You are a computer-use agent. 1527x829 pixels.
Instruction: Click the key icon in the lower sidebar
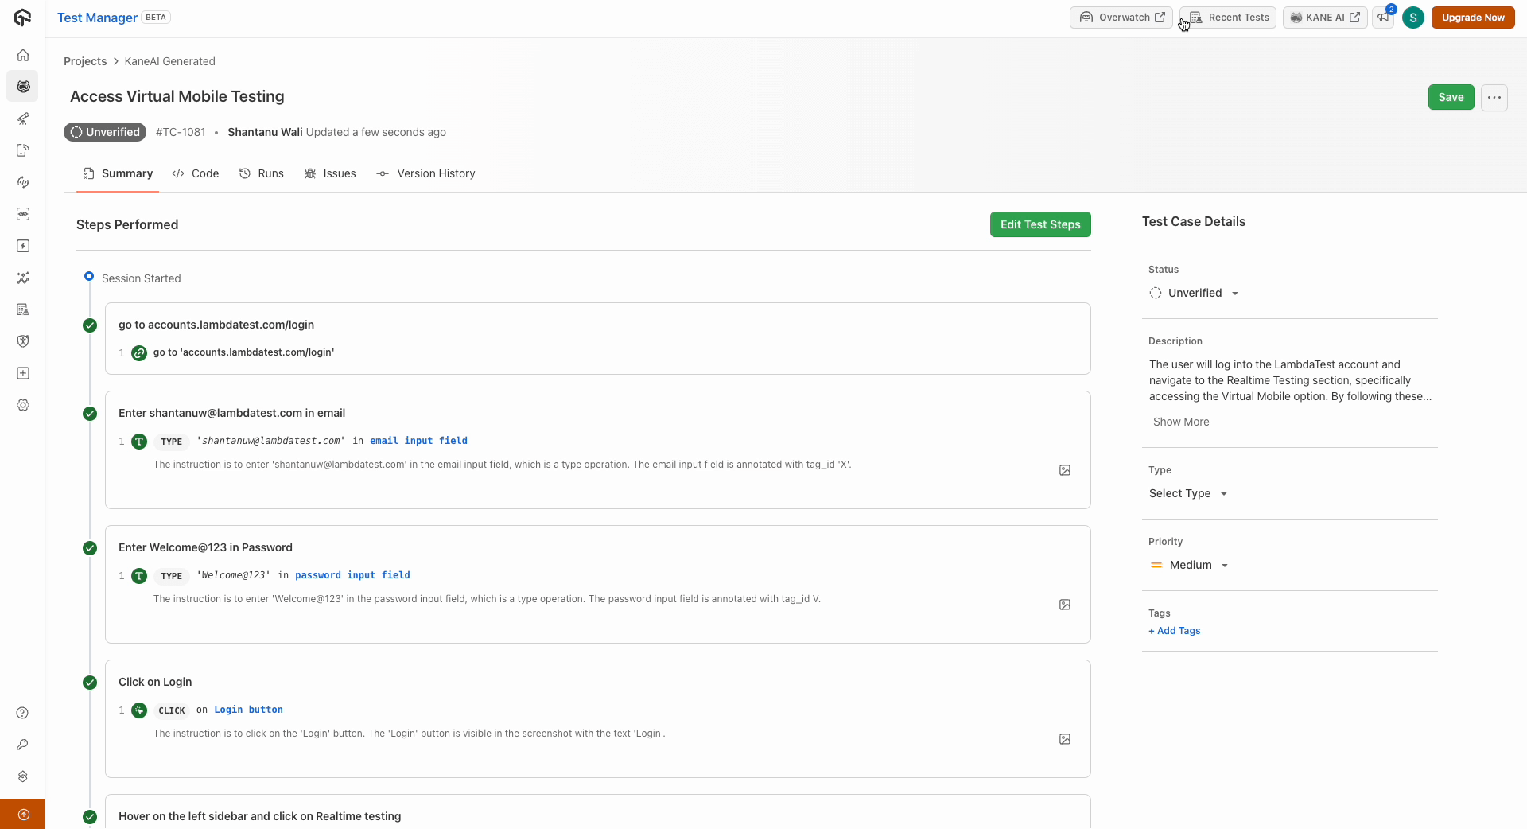tap(23, 745)
